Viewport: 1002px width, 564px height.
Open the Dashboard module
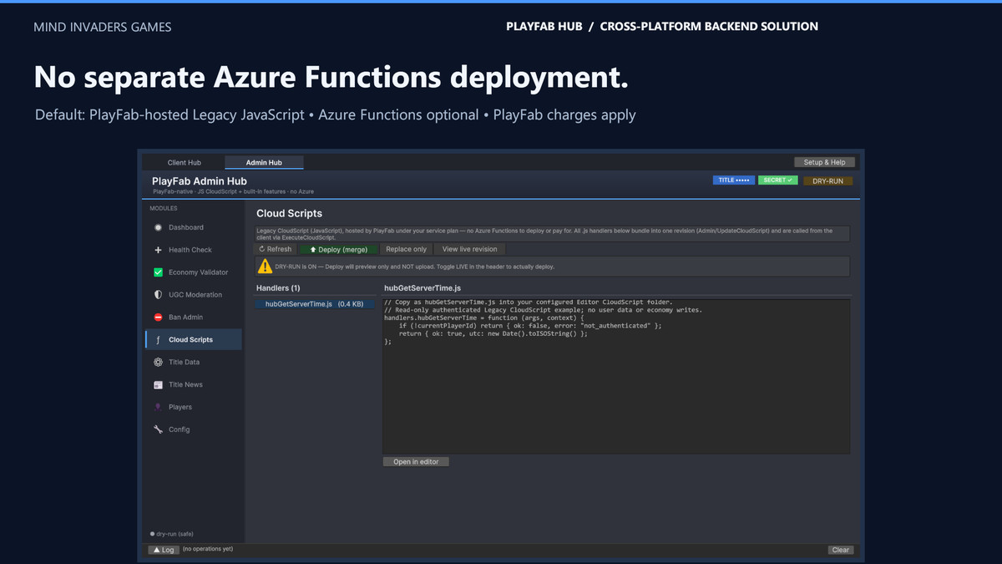coord(193,227)
